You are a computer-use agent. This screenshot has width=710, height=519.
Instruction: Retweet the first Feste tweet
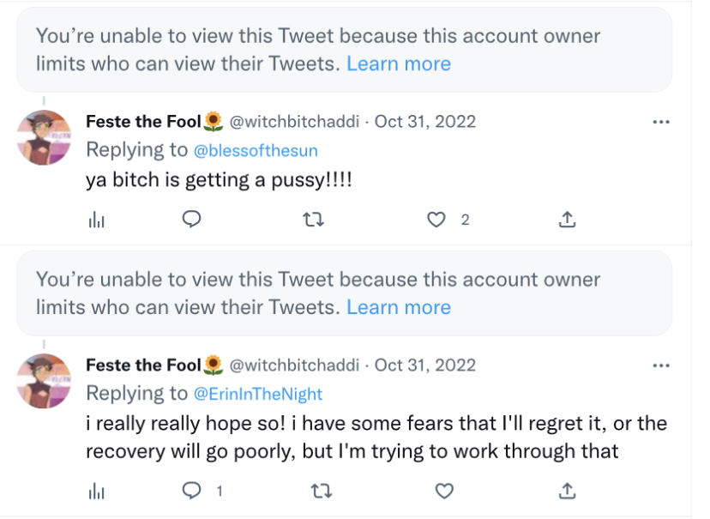click(314, 220)
